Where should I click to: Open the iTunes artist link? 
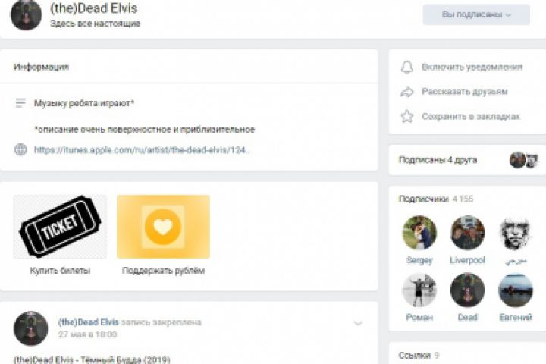143,149
